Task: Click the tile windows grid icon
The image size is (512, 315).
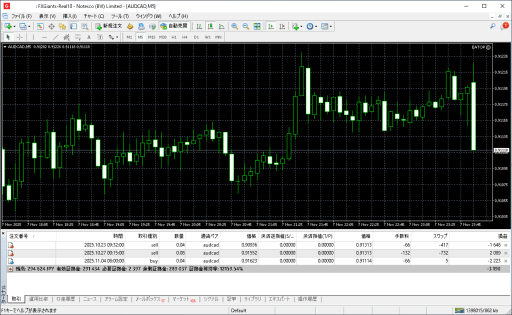Action: tap(257, 26)
